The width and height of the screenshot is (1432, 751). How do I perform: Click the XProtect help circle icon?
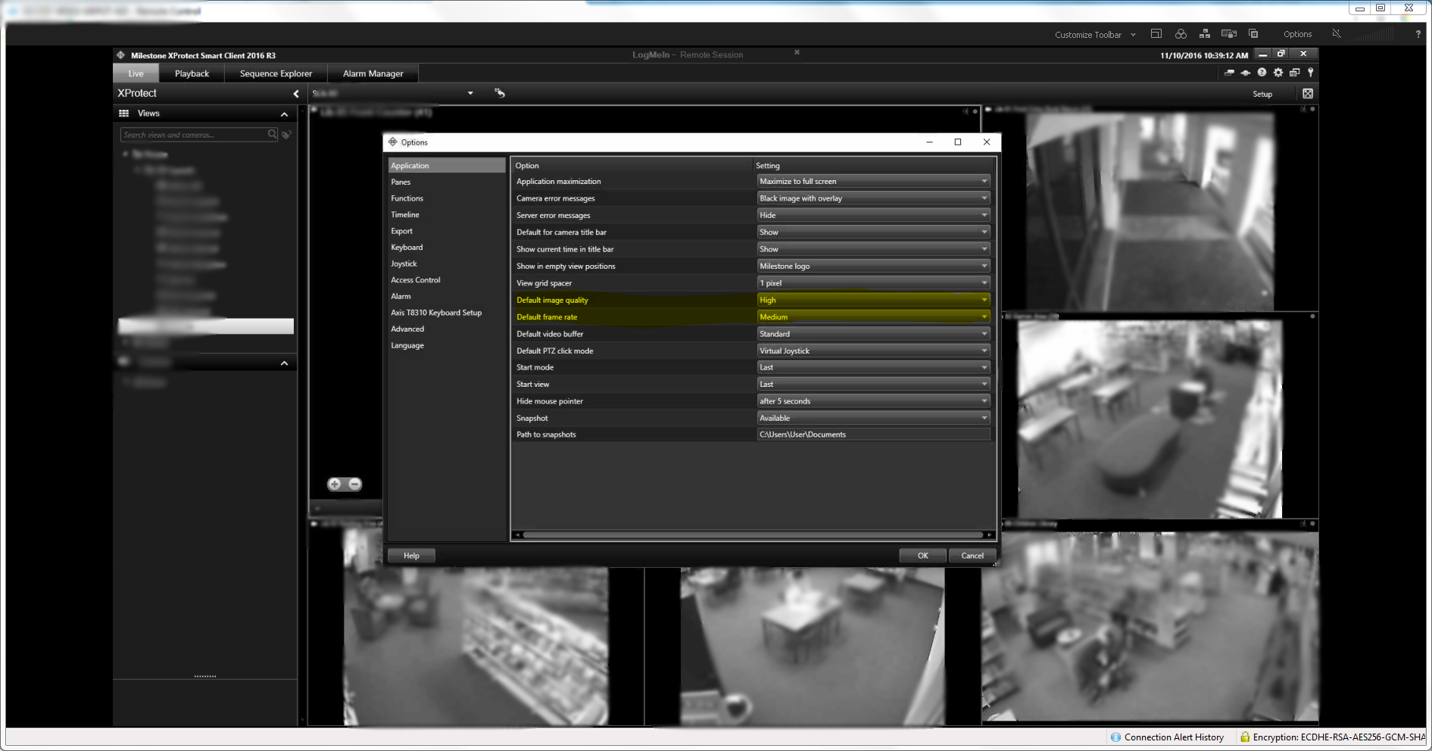coord(1262,73)
